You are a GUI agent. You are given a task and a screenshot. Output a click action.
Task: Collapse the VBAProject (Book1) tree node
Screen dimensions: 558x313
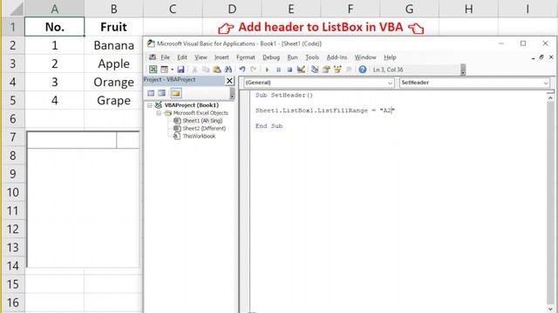pyautogui.click(x=150, y=105)
